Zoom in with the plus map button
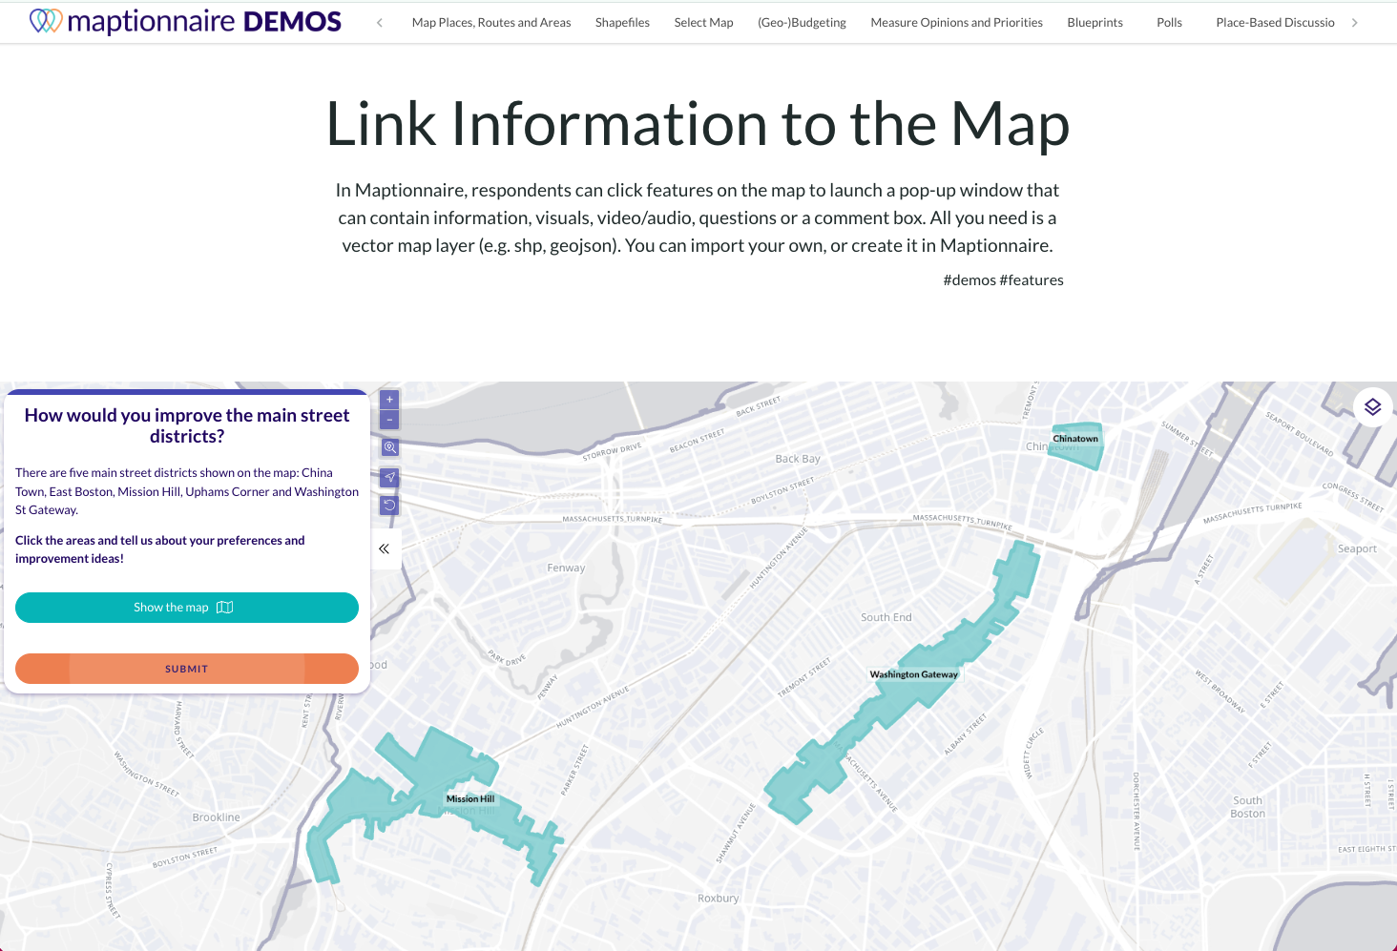This screenshot has height=951, width=1397. pyautogui.click(x=389, y=400)
